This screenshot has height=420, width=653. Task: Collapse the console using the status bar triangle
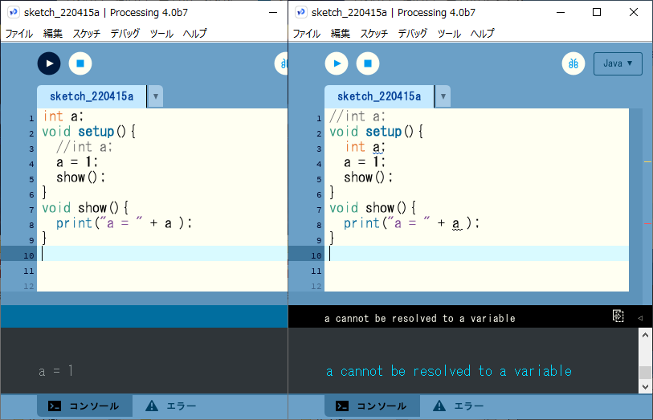(x=640, y=318)
